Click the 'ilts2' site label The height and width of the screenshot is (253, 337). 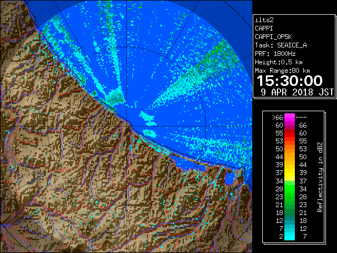(264, 20)
